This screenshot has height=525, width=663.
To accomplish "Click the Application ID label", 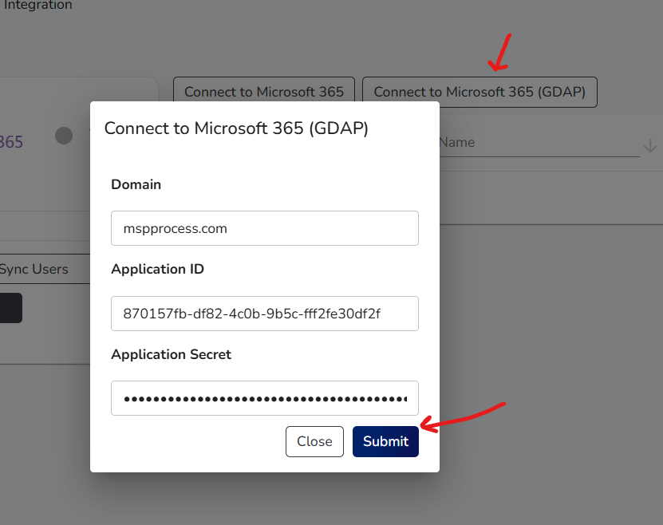I will [x=158, y=269].
